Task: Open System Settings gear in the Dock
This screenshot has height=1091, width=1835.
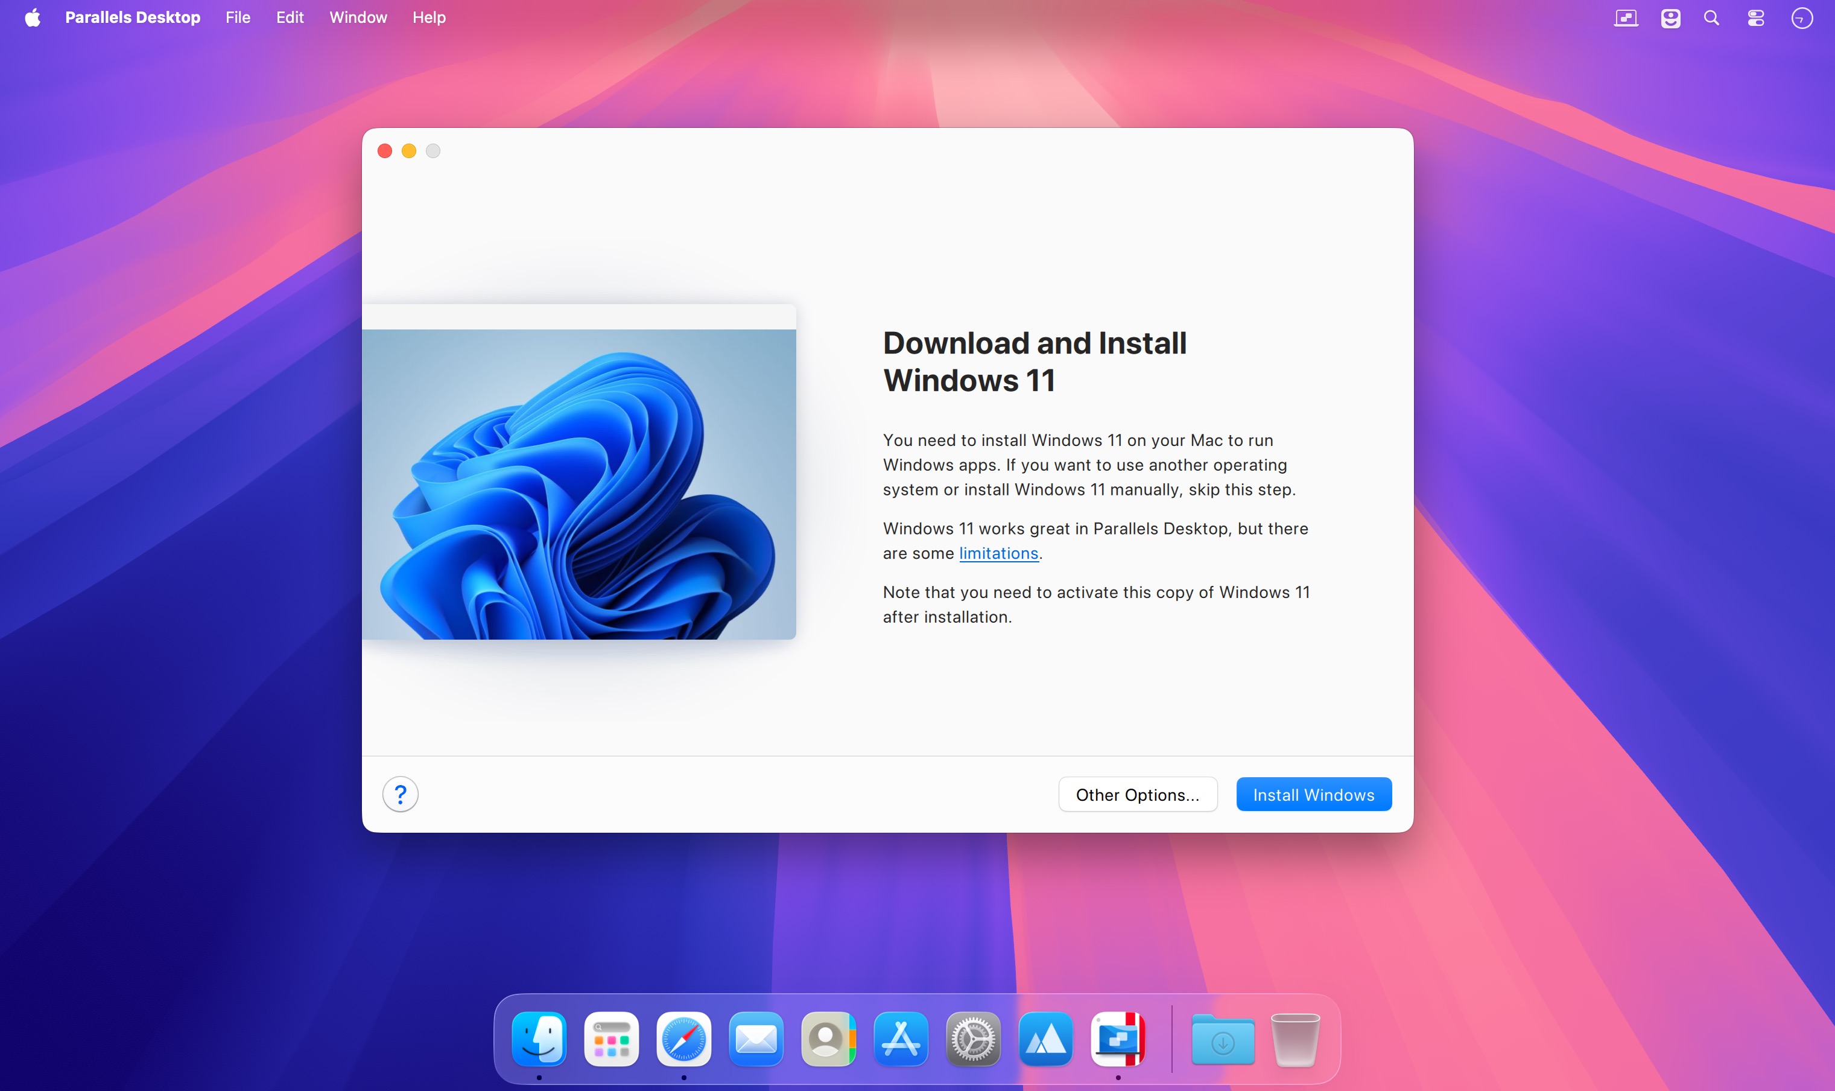Action: [x=974, y=1040]
